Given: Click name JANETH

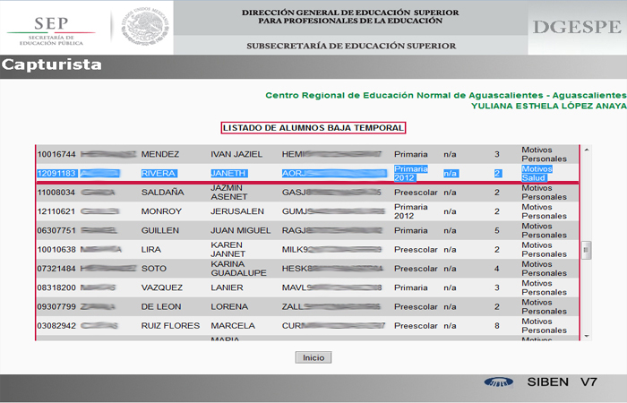Looking at the screenshot, I should click(228, 174).
